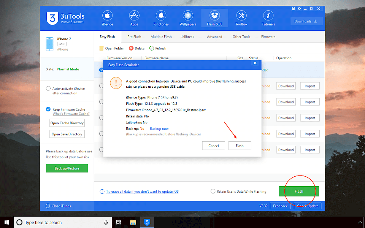Screen dimensions: 365x228
Task: Click the Firmware Name column header
Action: tap(156, 58)
